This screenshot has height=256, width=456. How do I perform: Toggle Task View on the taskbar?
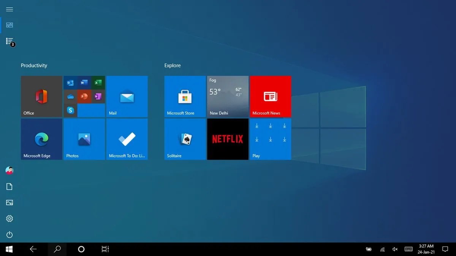pyautogui.click(x=105, y=249)
